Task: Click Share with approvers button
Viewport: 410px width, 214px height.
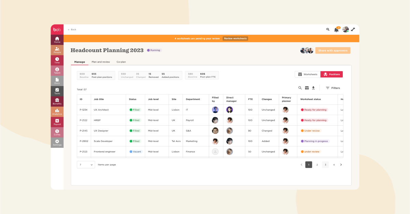Action: coord(333,51)
